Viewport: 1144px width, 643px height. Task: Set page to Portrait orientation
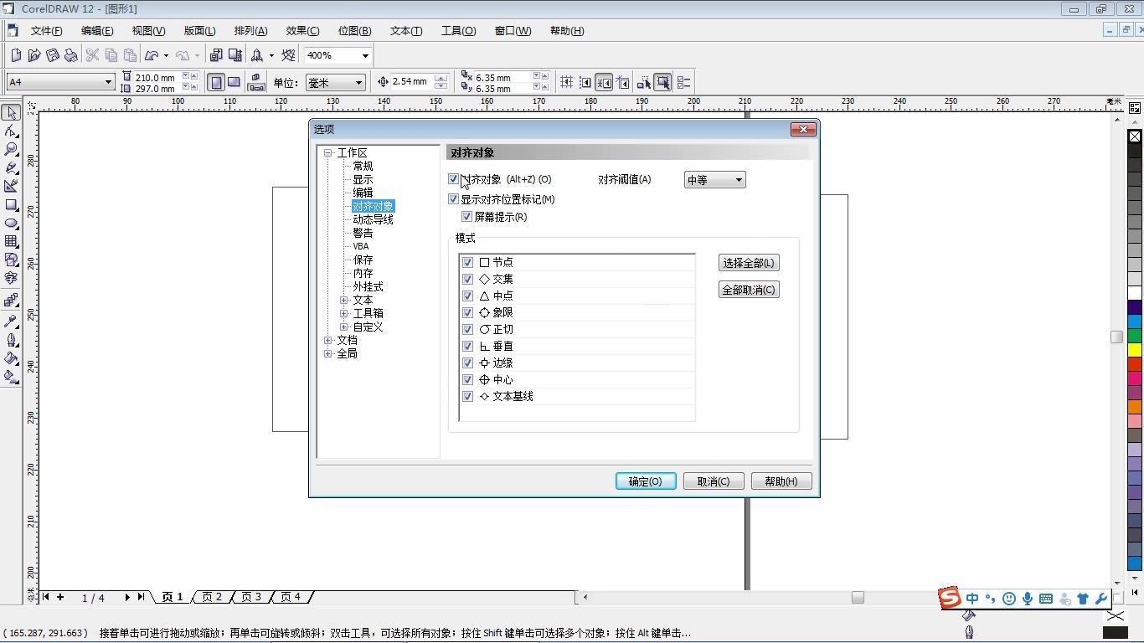(216, 82)
